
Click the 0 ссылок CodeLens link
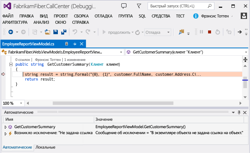[23, 60]
